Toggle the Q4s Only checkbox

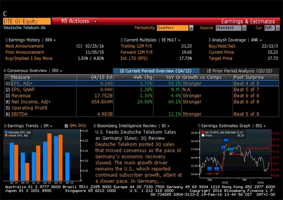pyautogui.click(x=66, y=126)
